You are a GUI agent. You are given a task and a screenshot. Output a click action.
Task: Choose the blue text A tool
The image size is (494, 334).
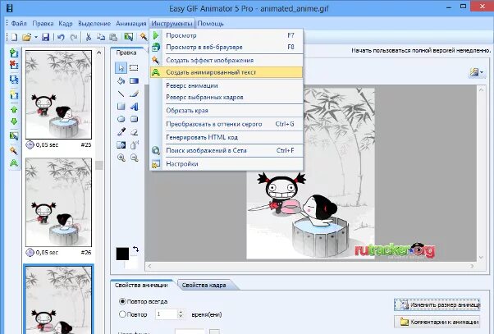pos(134,107)
